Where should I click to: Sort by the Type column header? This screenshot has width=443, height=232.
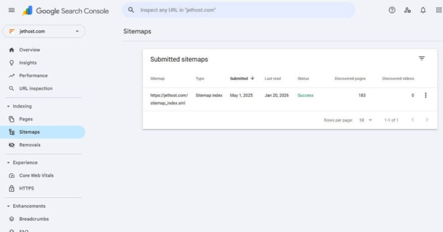pyautogui.click(x=200, y=79)
